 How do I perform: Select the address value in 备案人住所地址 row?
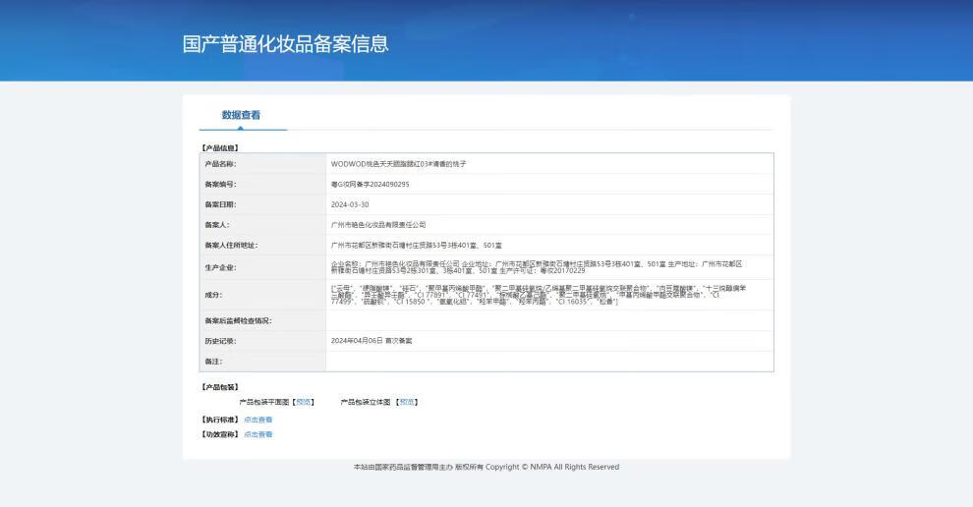pyautogui.click(x=417, y=245)
